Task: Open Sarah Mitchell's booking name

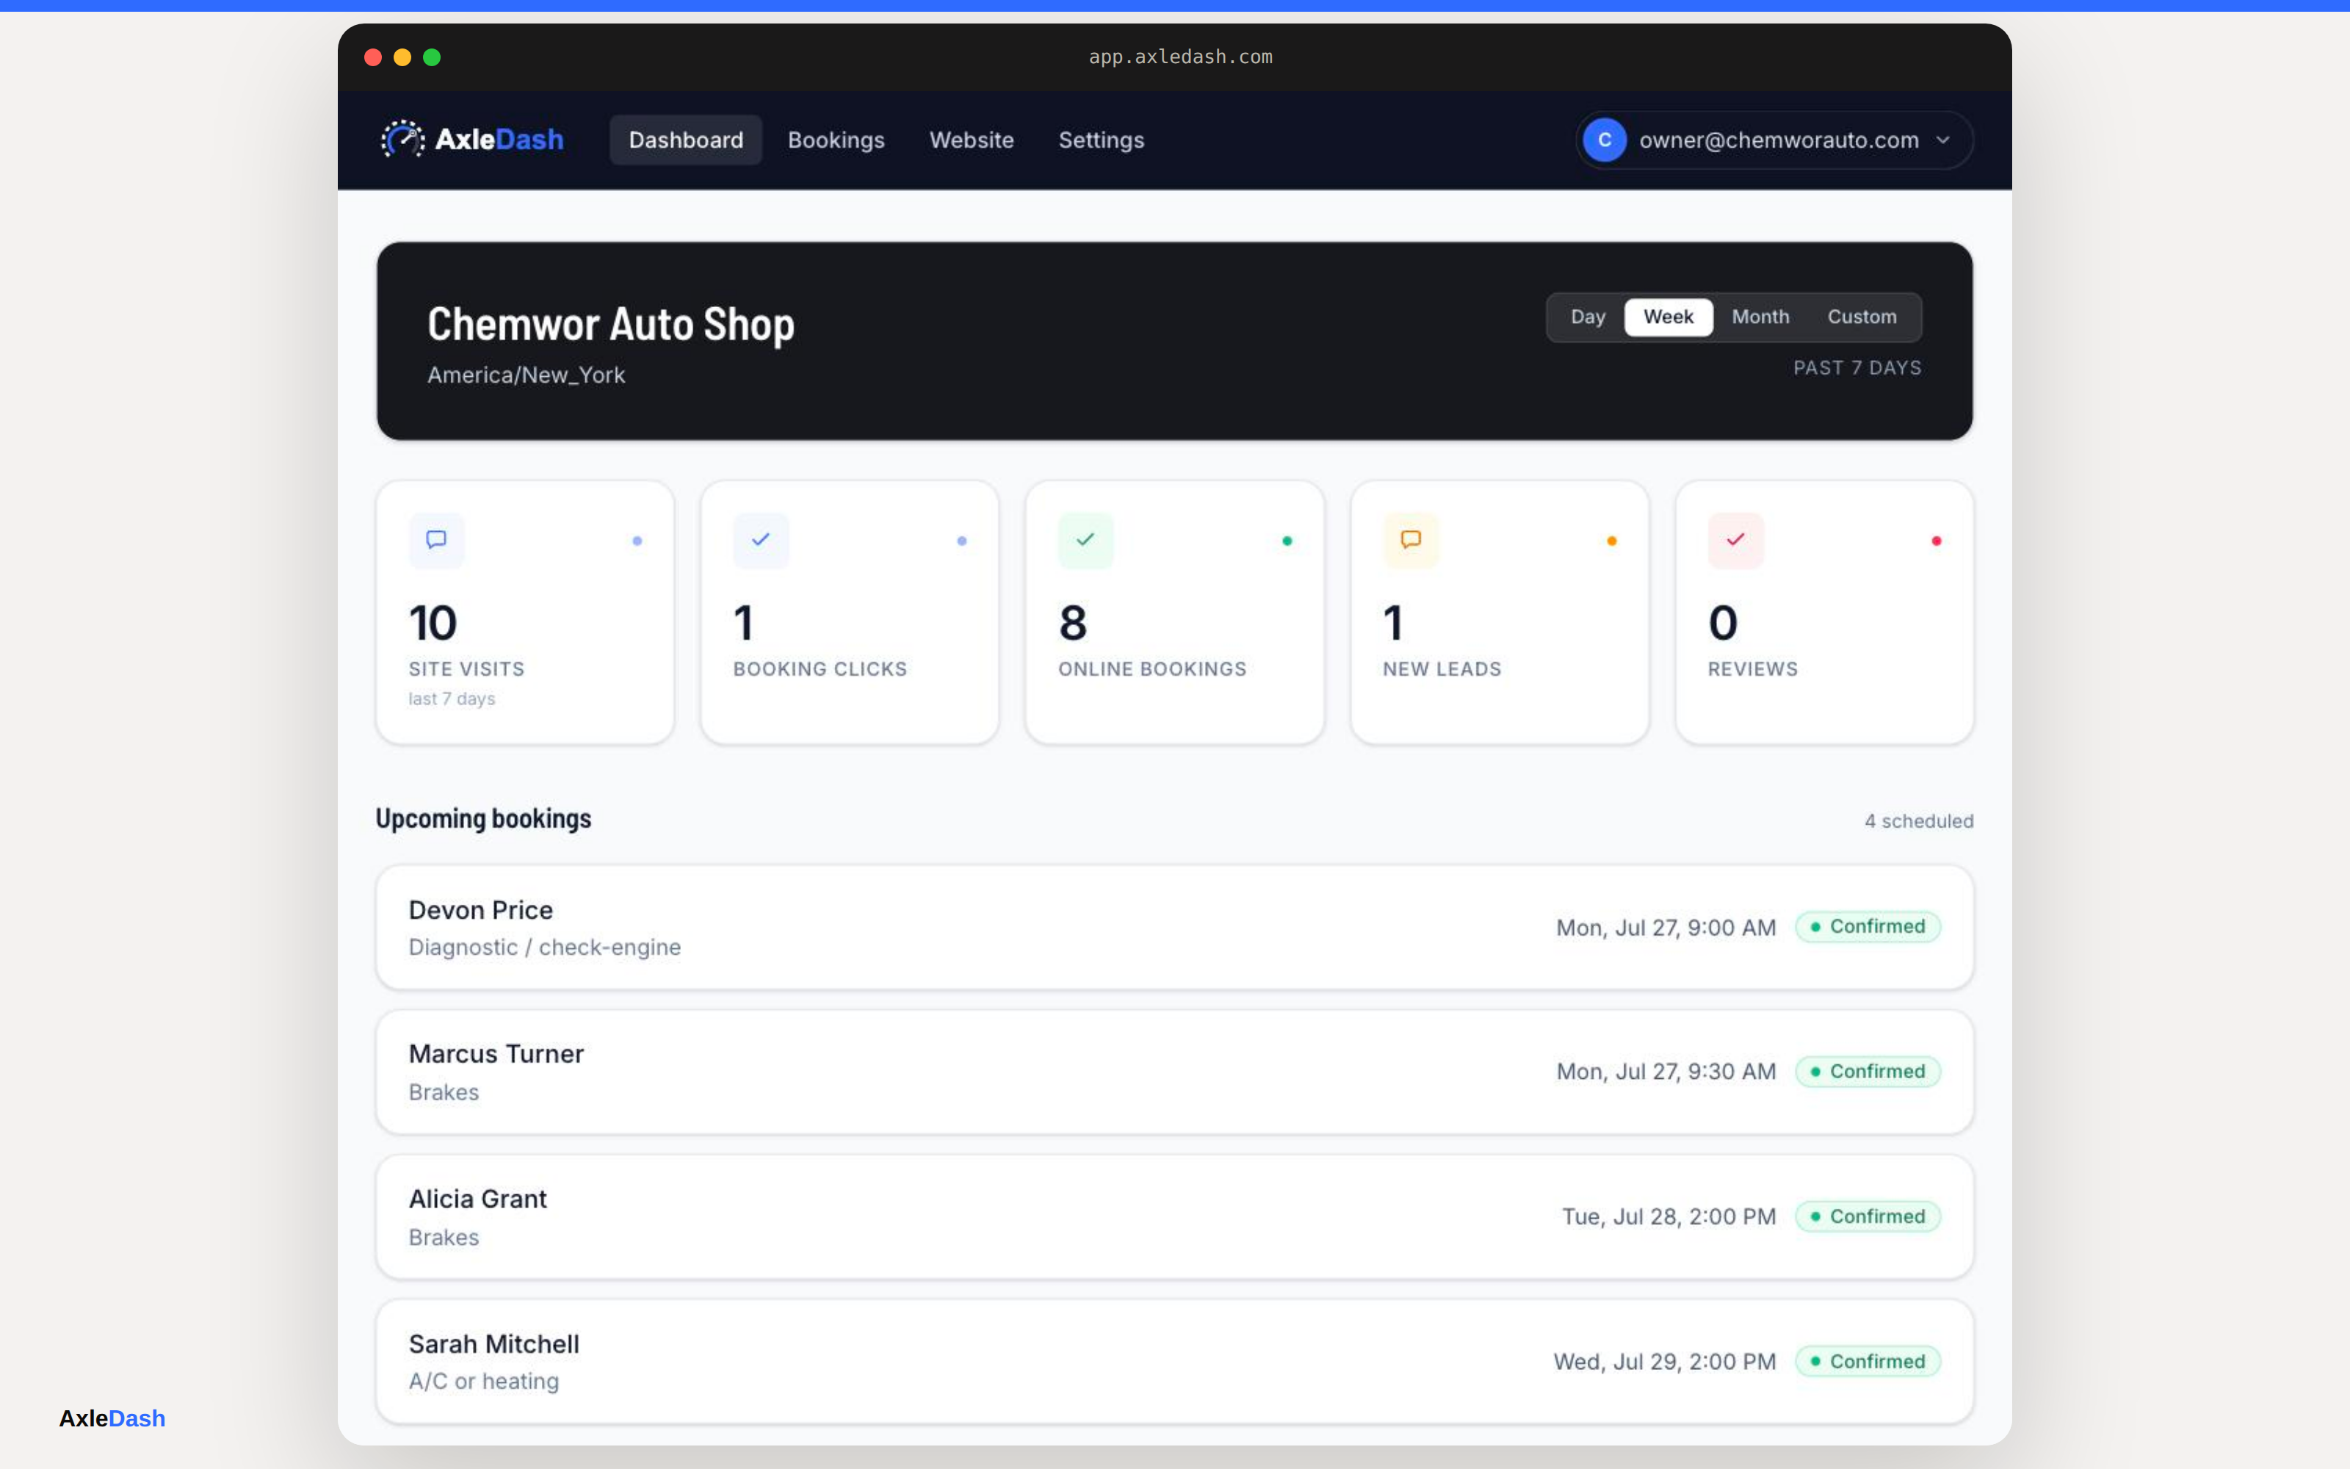Action: [494, 1343]
